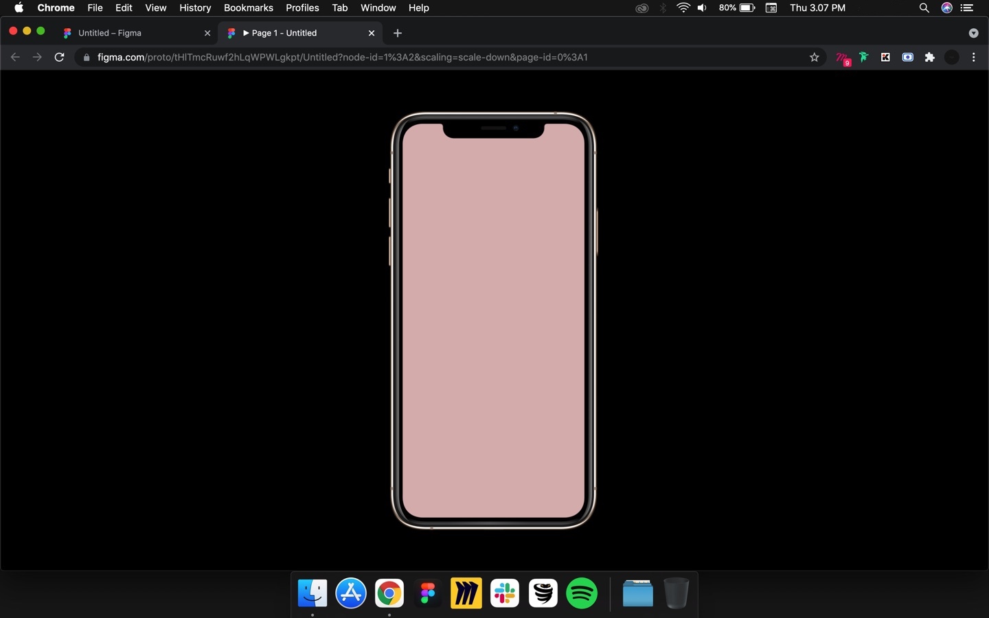The width and height of the screenshot is (989, 618).
Task: Open the Chrome profile avatar
Action: click(951, 58)
